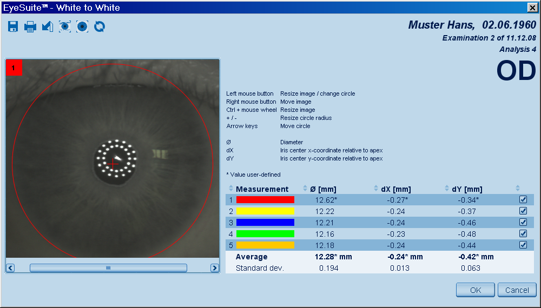Click the red number 1 image marker
The width and height of the screenshot is (541, 308).
coord(14,68)
